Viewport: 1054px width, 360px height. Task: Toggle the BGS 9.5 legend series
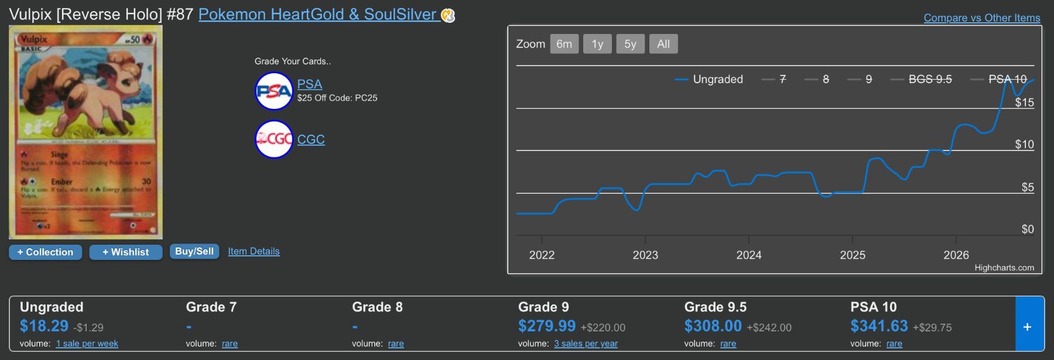click(921, 79)
